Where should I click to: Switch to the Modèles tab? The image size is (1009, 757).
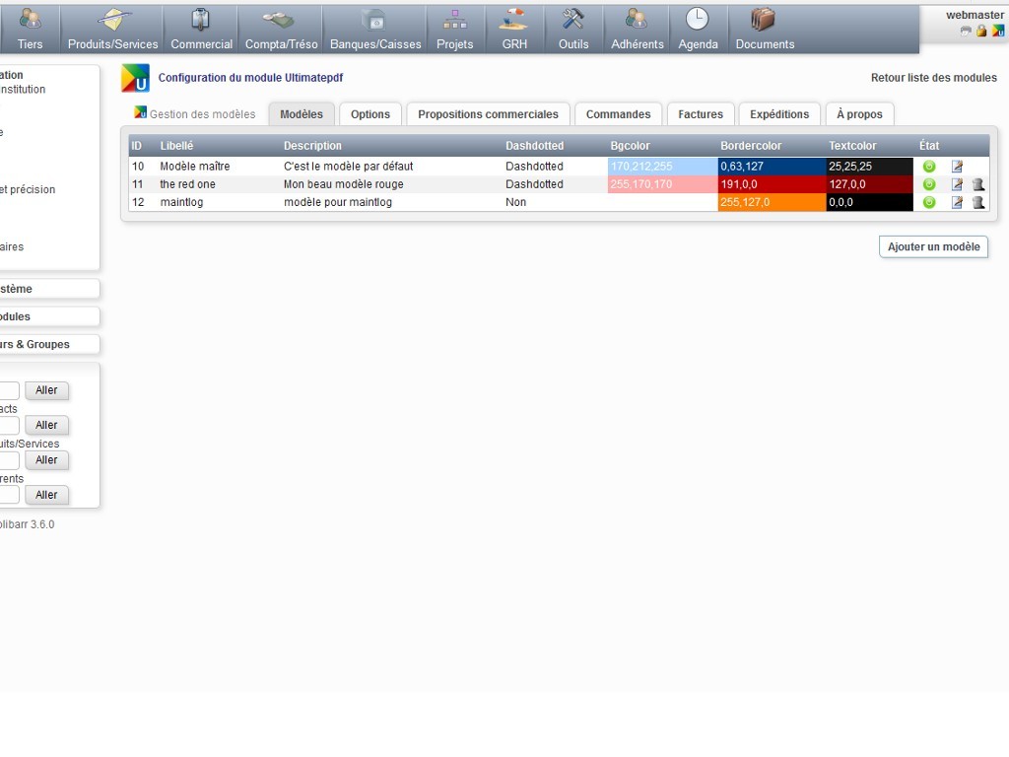pos(302,114)
